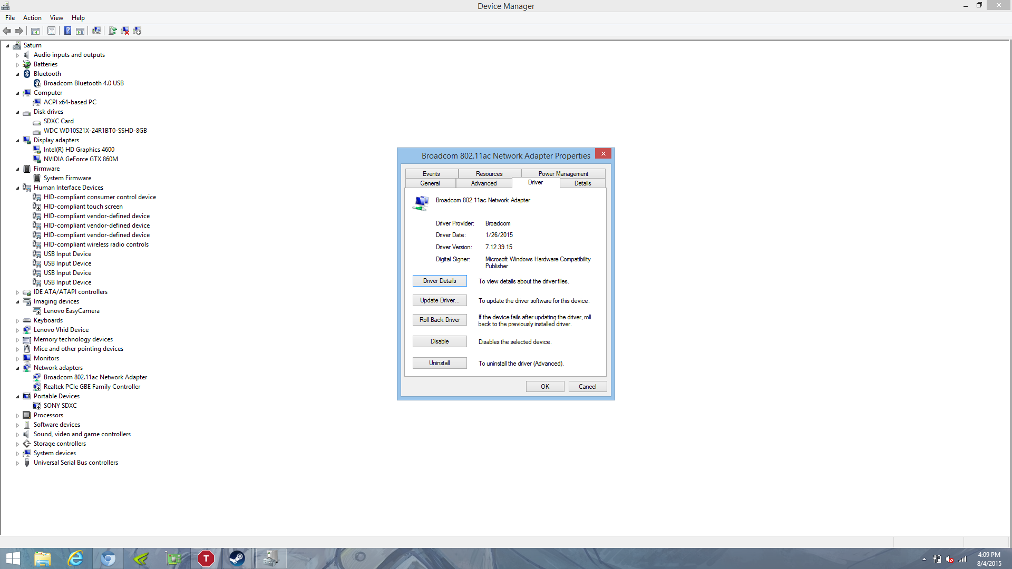Expand the Monitors category
The width and height of the screenshot is (1012, 569).
pyautogui.click(x=17, y=358)
